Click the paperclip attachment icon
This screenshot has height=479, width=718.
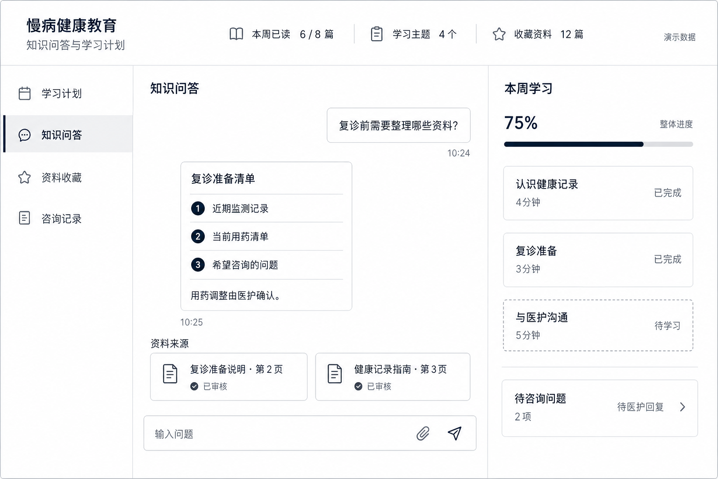tap(423, 434)
